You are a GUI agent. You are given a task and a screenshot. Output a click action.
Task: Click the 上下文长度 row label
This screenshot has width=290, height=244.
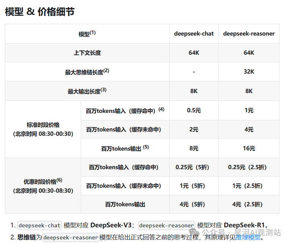(87, 53)
